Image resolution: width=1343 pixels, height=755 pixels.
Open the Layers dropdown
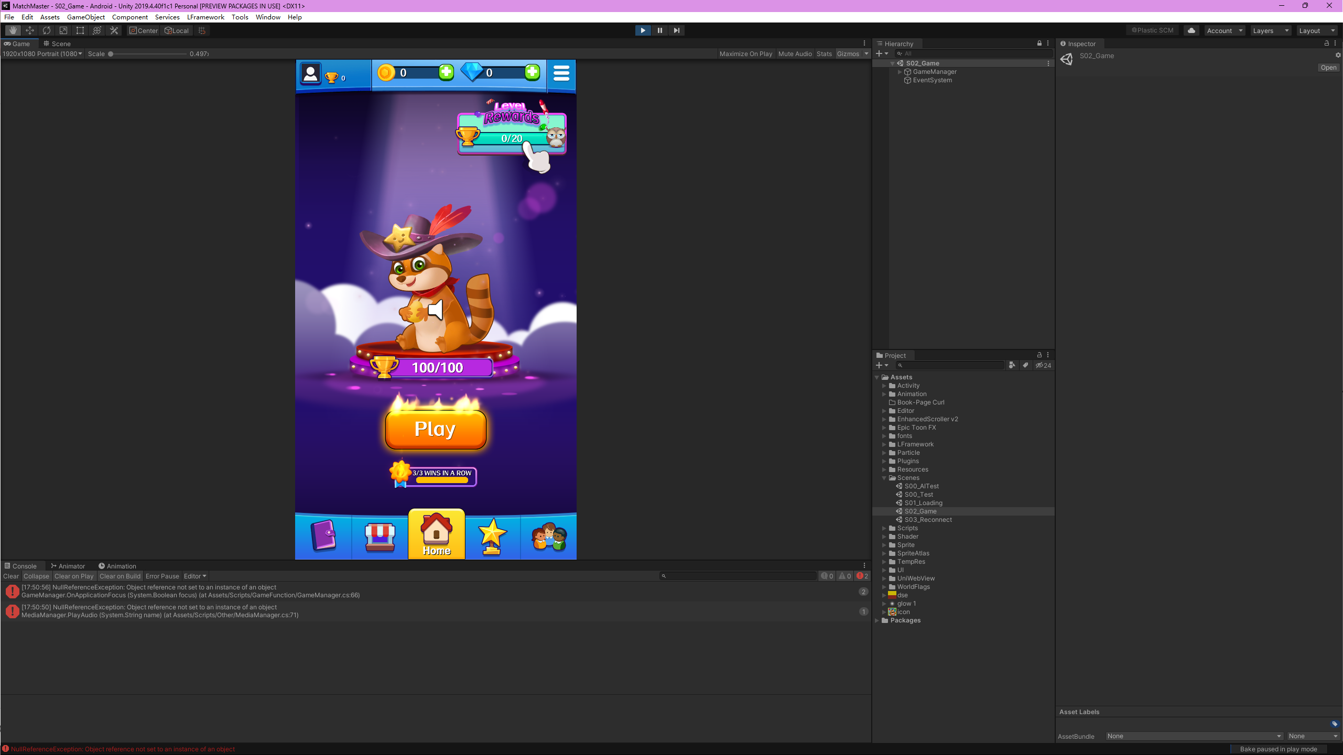click(1270, 30)
